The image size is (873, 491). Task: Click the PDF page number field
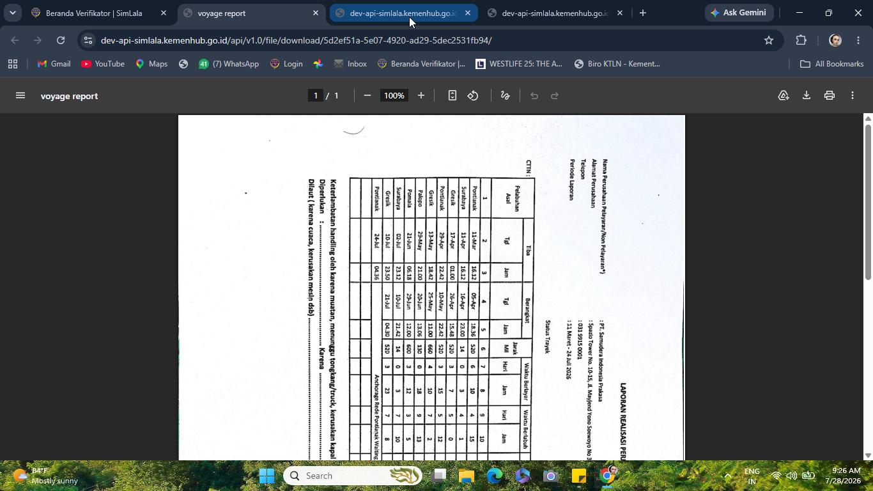315,95
